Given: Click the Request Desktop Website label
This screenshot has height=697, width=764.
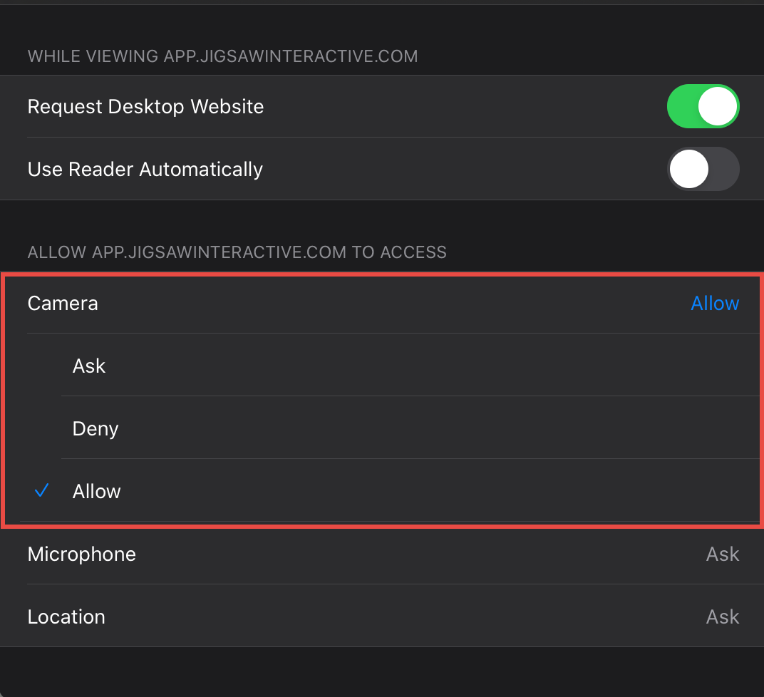Looking at the screenshot, I should click(x=145, y=107).
